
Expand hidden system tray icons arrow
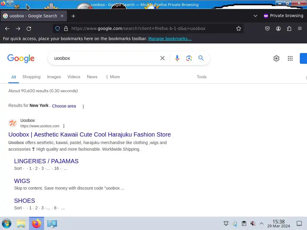[261, 223]
